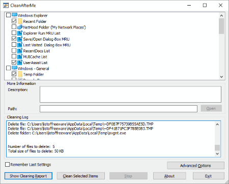Screen dimensions: 229x184
Task: Open the About dialog button
Action: coord(169,176)
